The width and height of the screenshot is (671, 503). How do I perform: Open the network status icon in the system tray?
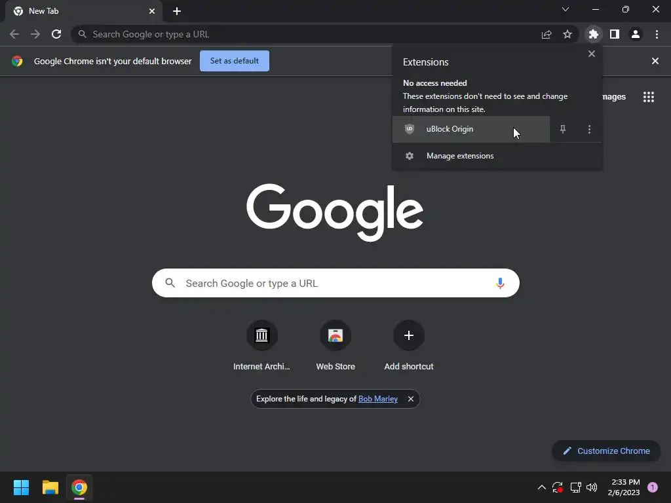575,487
